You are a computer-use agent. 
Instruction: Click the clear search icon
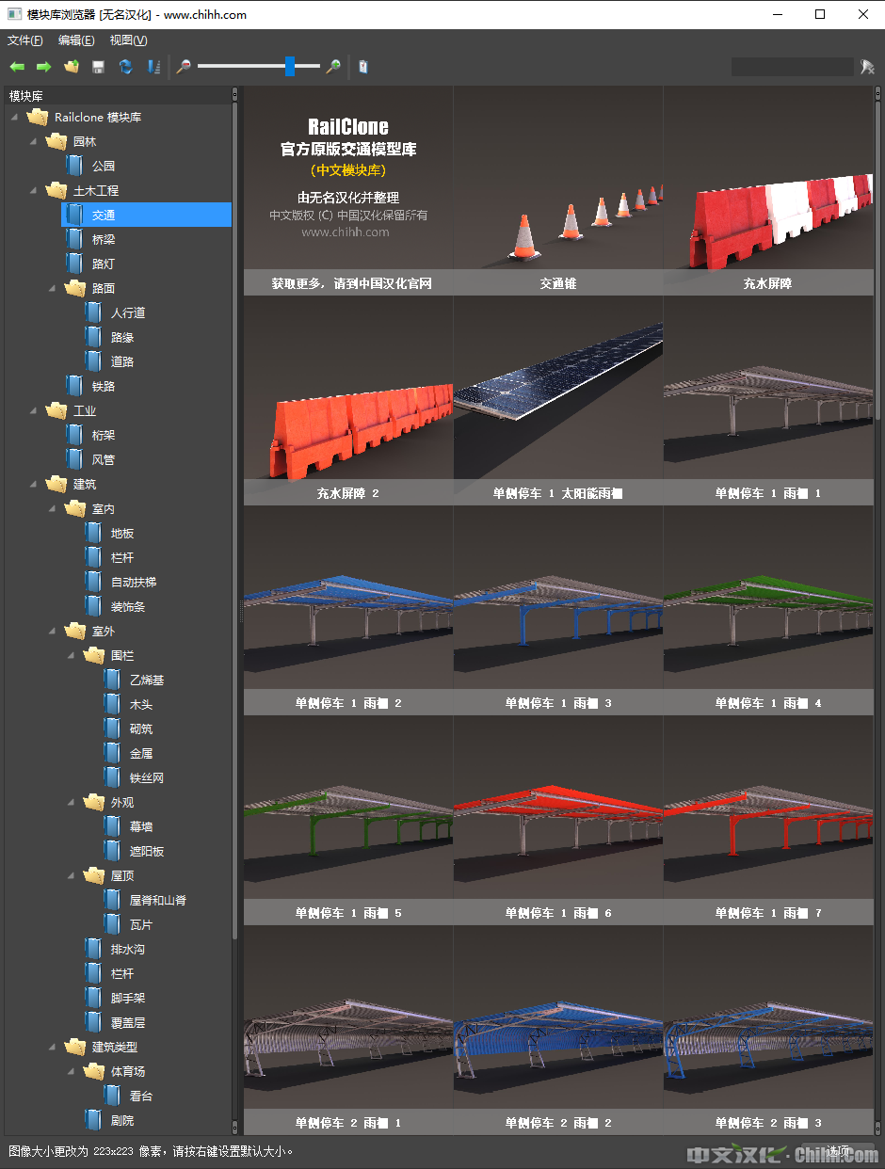[x=867, y=67]
